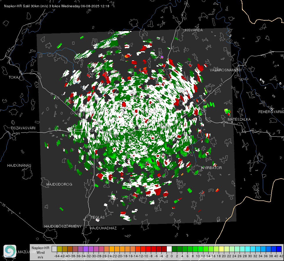Pick the bright red swatch between -10 and -8
This screenshot has width=284, height=261.
point(148,249)
